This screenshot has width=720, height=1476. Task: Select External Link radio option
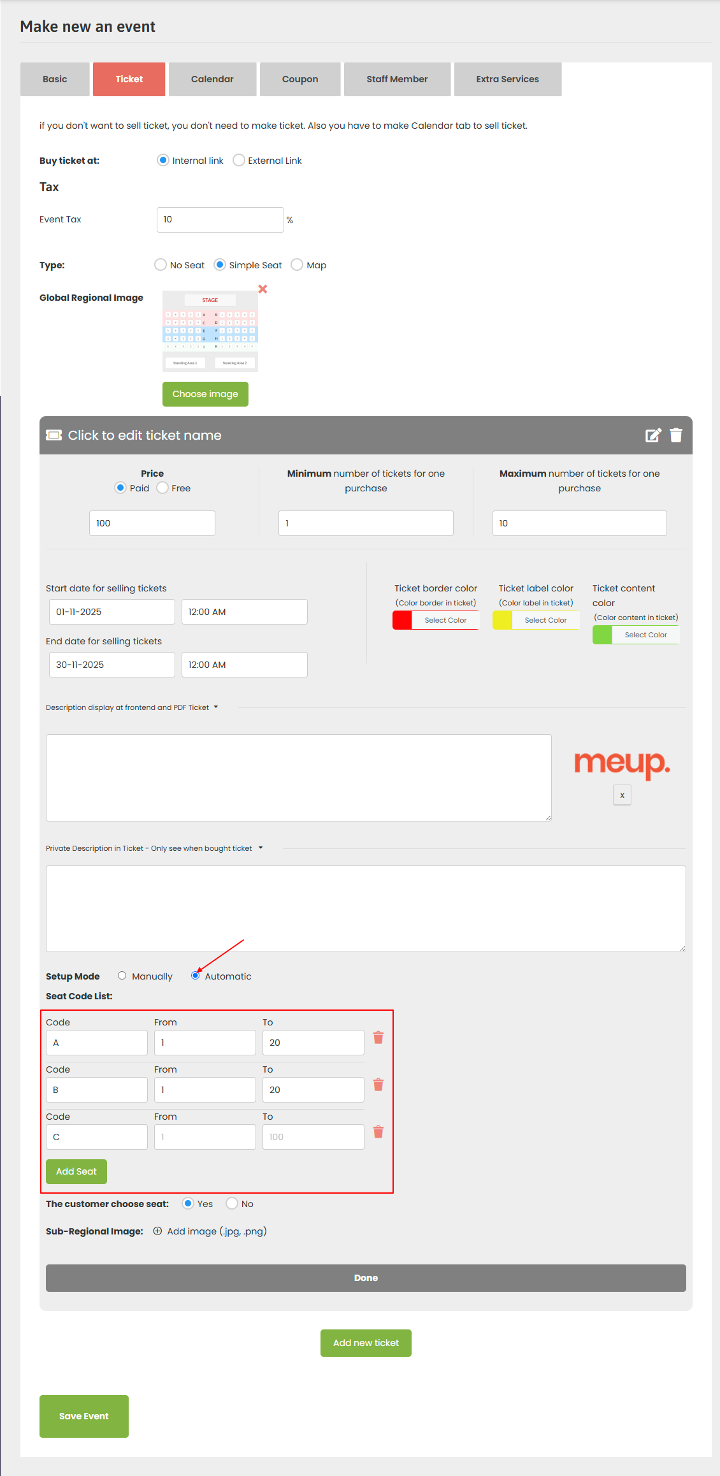pyautogui.click(x=239, y=161)
